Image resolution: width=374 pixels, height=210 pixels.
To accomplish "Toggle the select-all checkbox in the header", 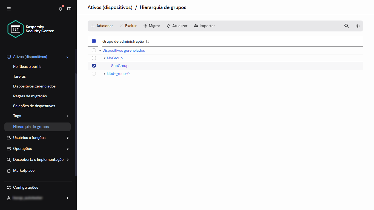I will tap(94, 41).
